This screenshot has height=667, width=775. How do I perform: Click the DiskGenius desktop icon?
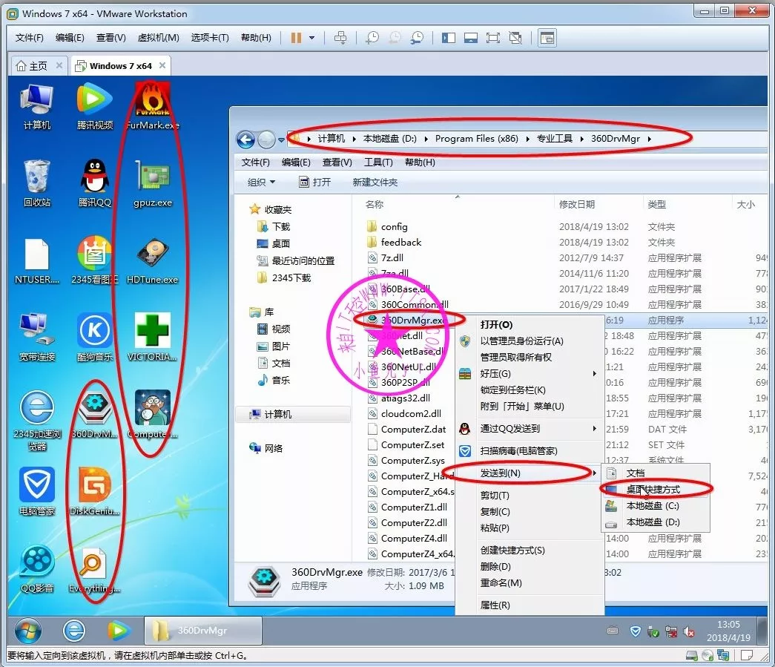94,485
